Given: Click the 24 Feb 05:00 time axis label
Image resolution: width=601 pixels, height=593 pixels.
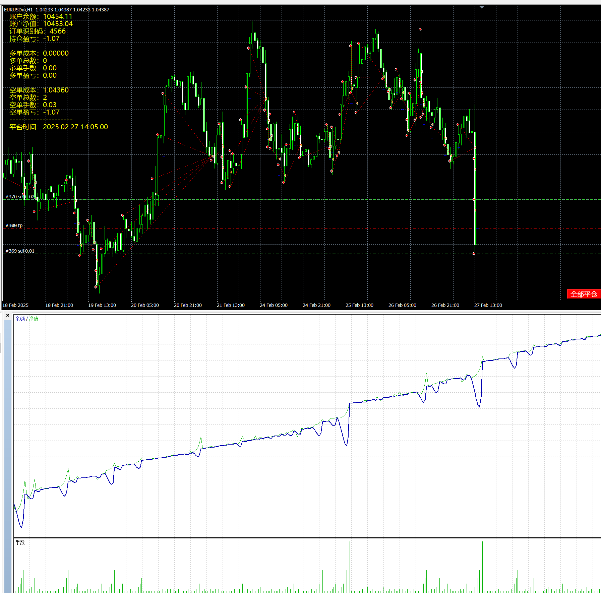Looking at the screenshot, I should pyautogui.click(x=274, y=305).
